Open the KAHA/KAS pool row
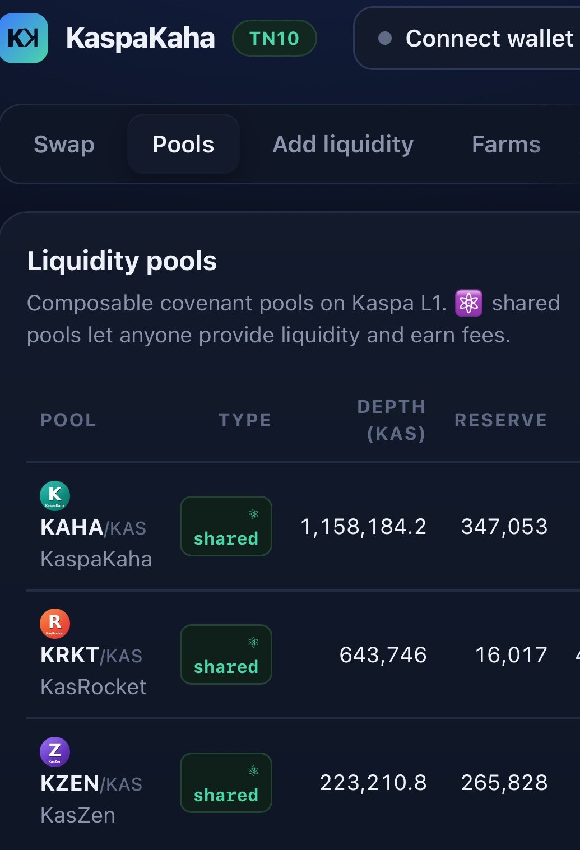Screen dimensions: 580x850 coord(303,526)
